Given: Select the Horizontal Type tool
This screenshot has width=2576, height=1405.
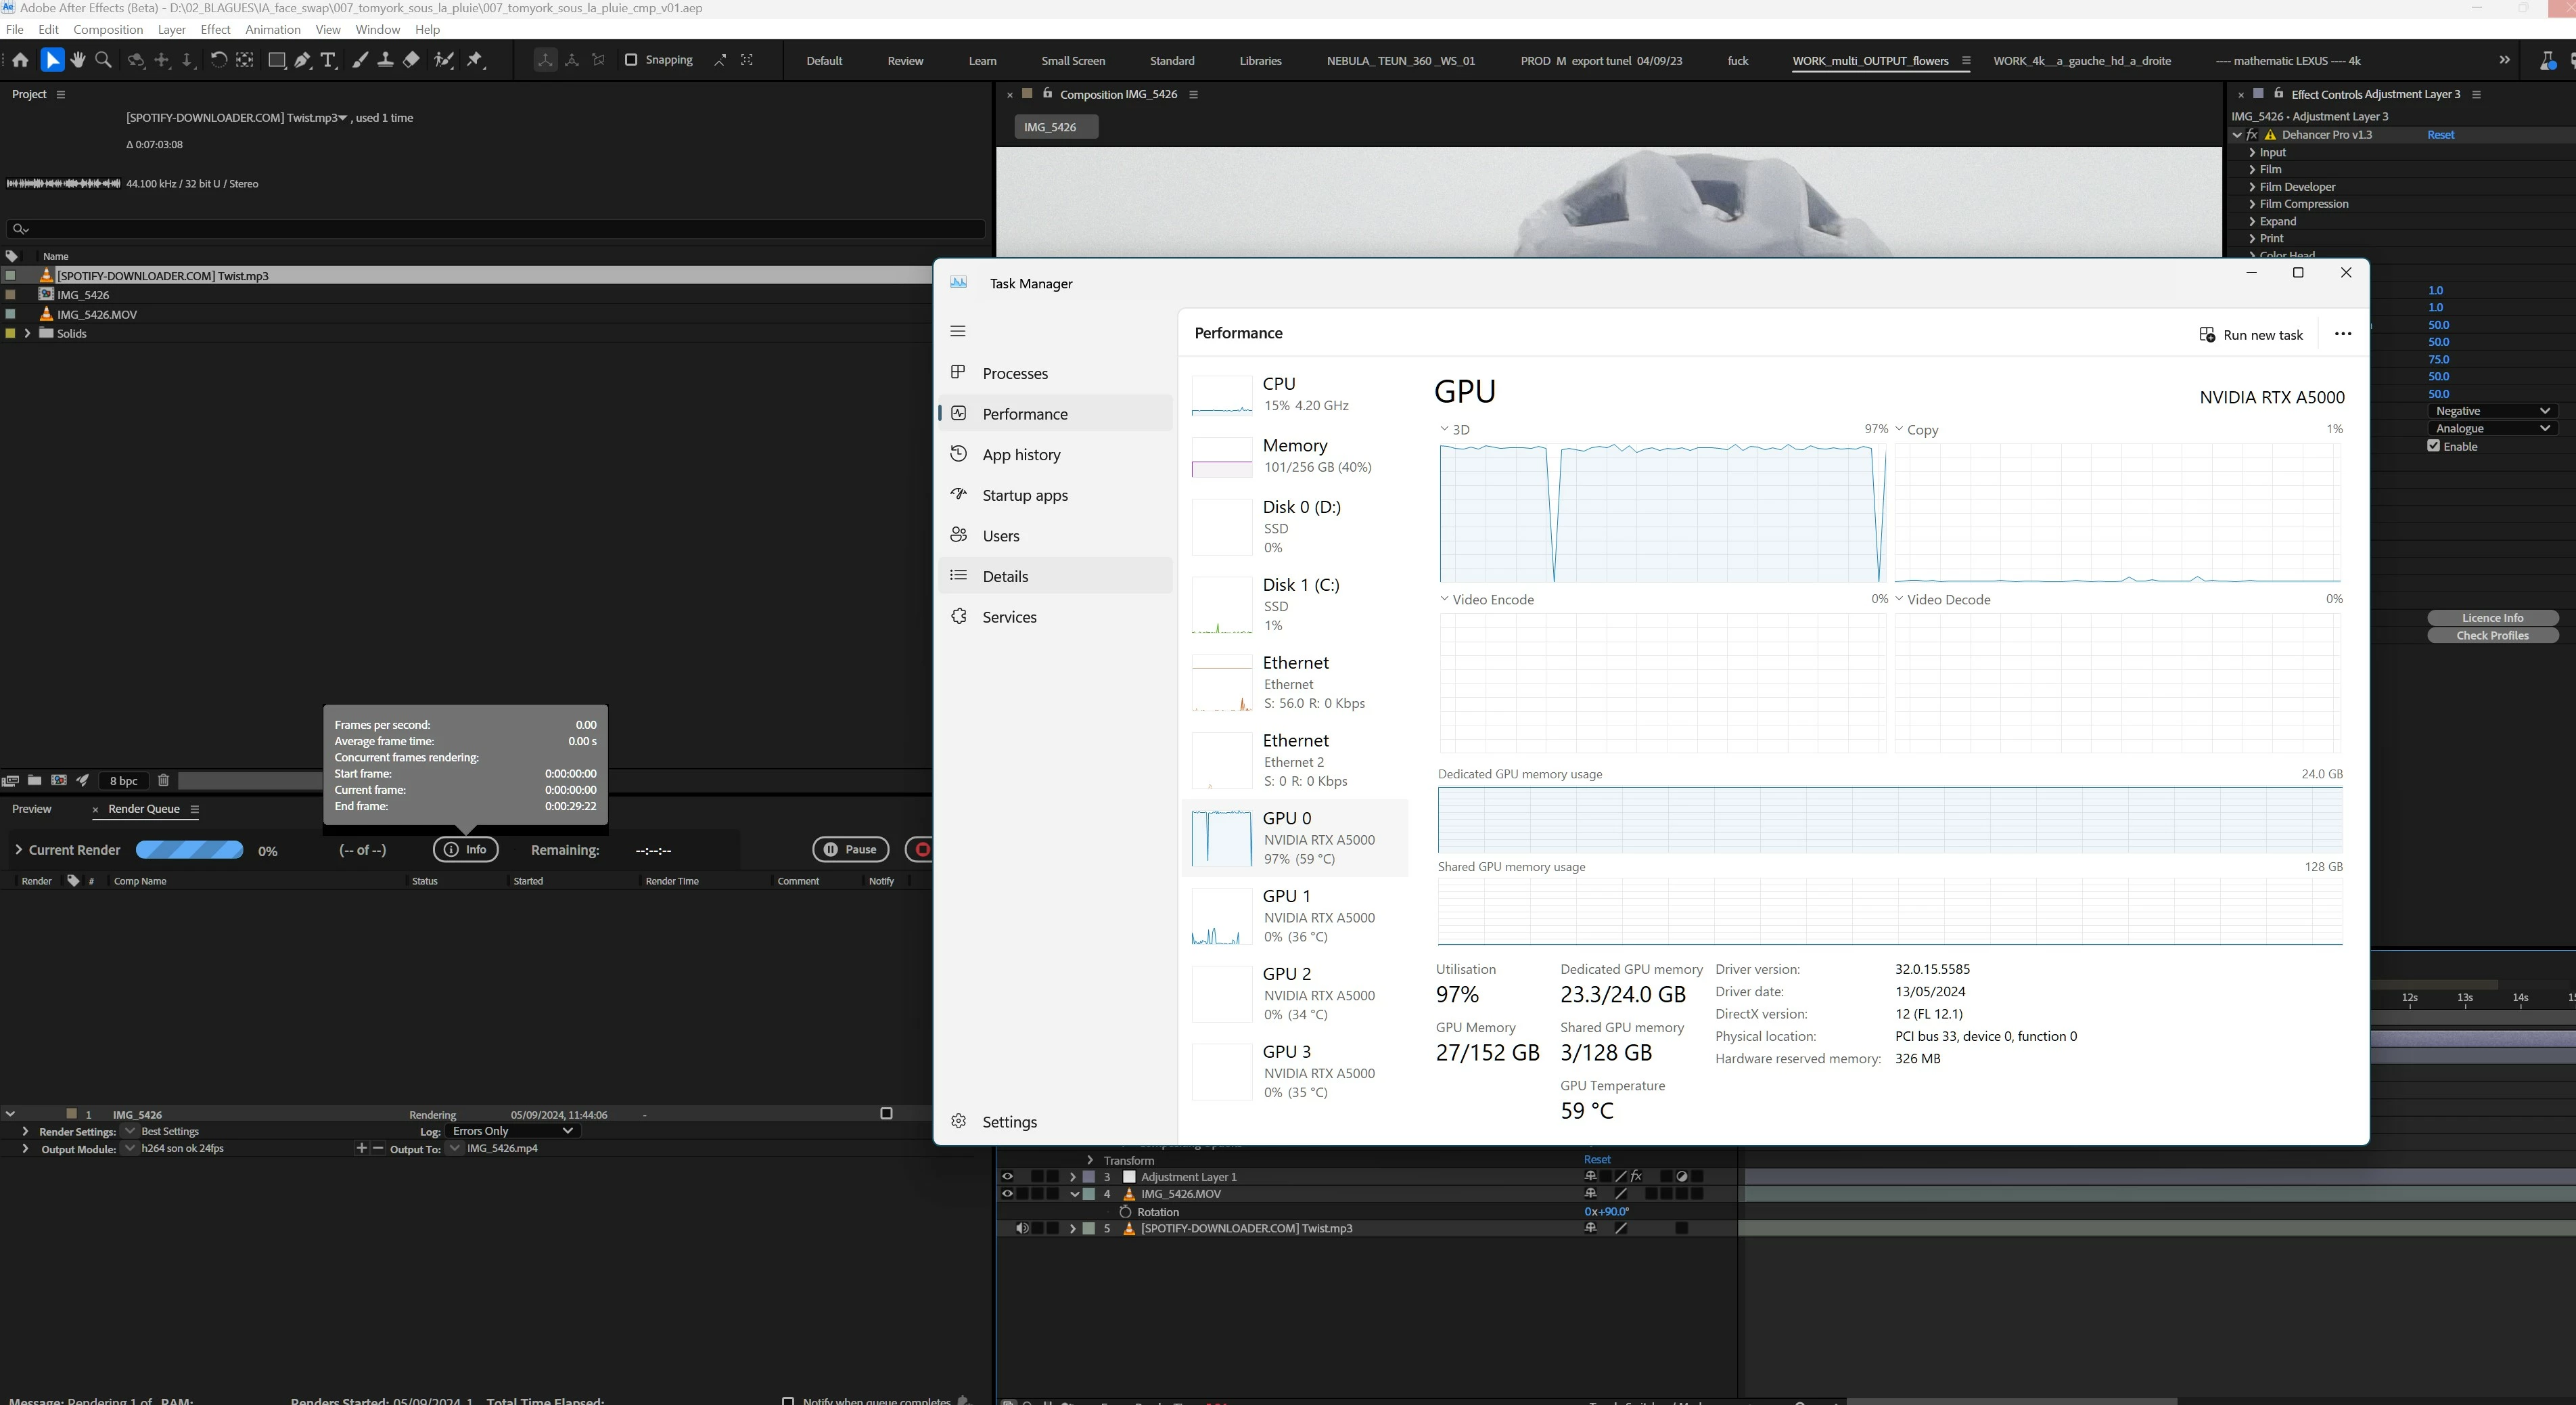Looking at the screenshot, I should [x=328, y=60].
